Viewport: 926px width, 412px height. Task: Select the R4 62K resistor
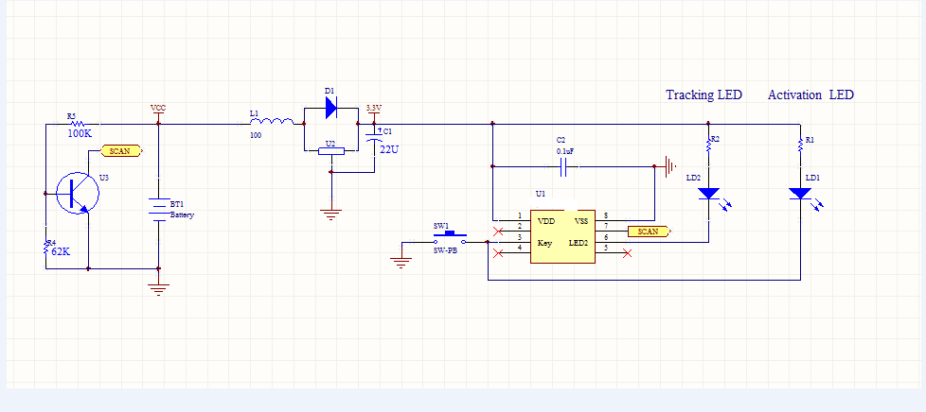click(45, 248)
